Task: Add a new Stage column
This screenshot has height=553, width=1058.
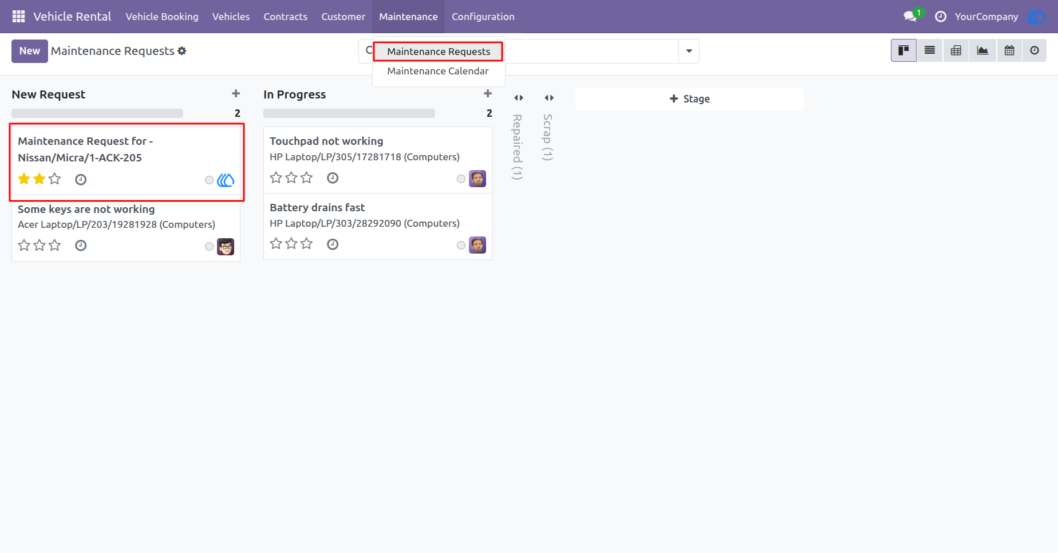Action: 689,99
